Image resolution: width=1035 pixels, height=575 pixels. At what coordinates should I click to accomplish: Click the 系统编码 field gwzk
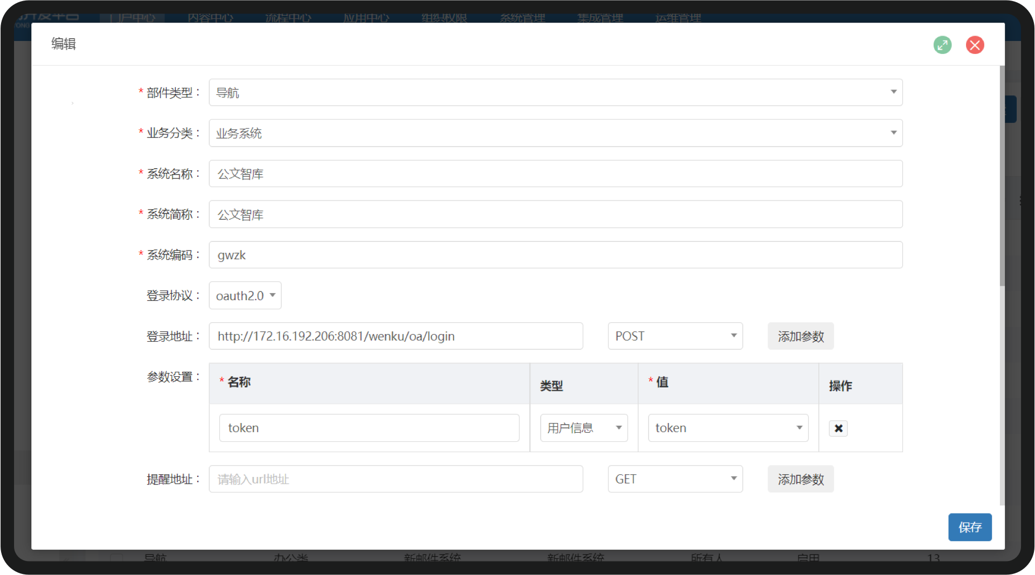(x=556, y=255)
